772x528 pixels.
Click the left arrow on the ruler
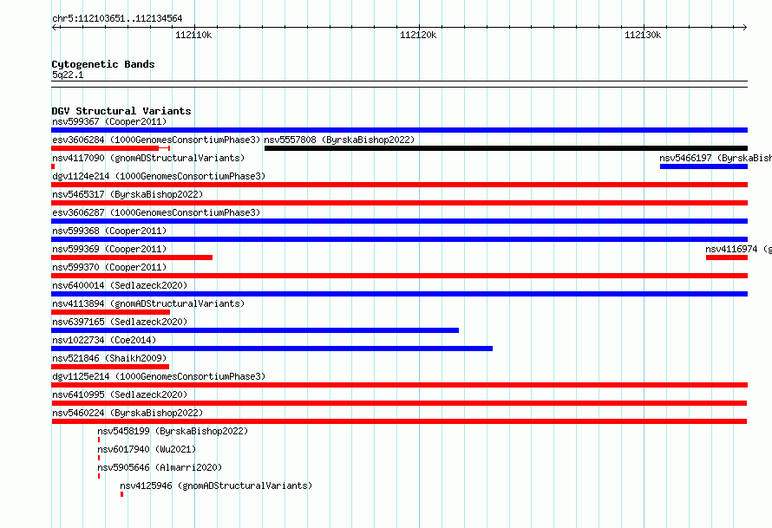(x=54, y=27)
